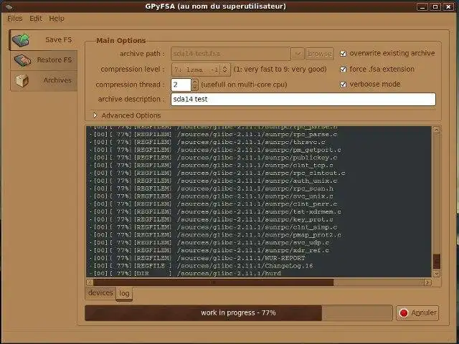Open the Help menu
The width and height of the screenshot is (459, 344).
click(x=57, y=19)
